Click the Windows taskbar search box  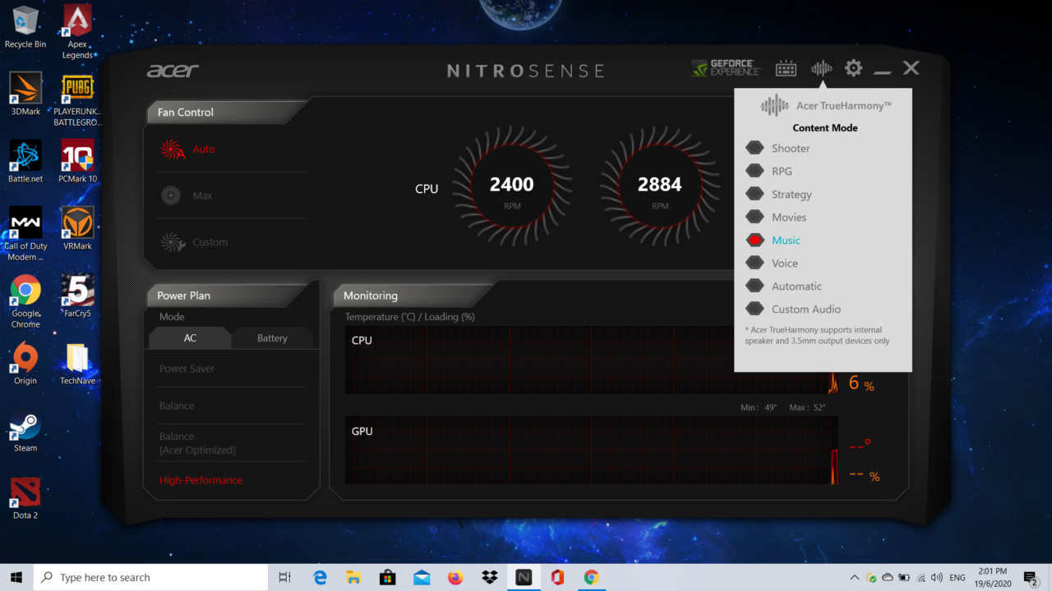151,578
